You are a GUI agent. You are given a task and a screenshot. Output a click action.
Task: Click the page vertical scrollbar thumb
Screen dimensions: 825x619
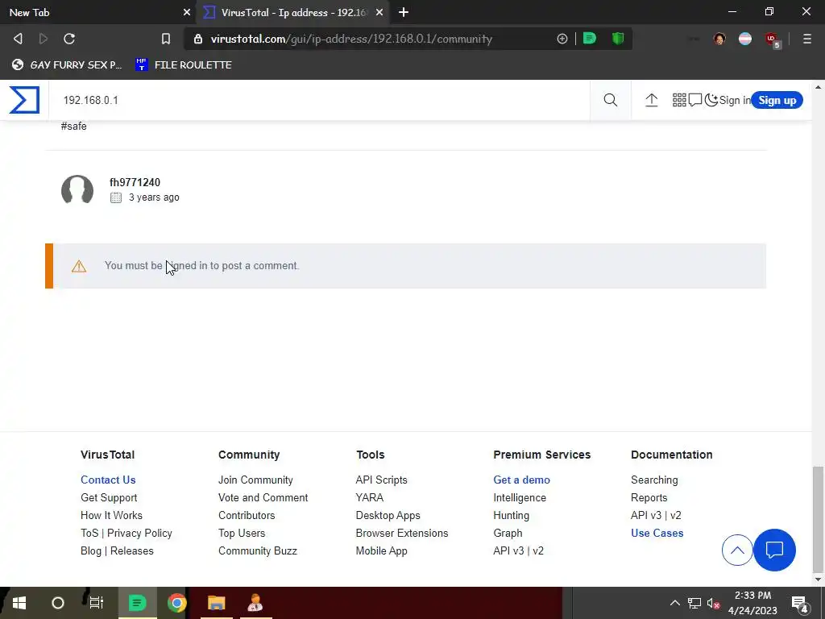[818, 519]
